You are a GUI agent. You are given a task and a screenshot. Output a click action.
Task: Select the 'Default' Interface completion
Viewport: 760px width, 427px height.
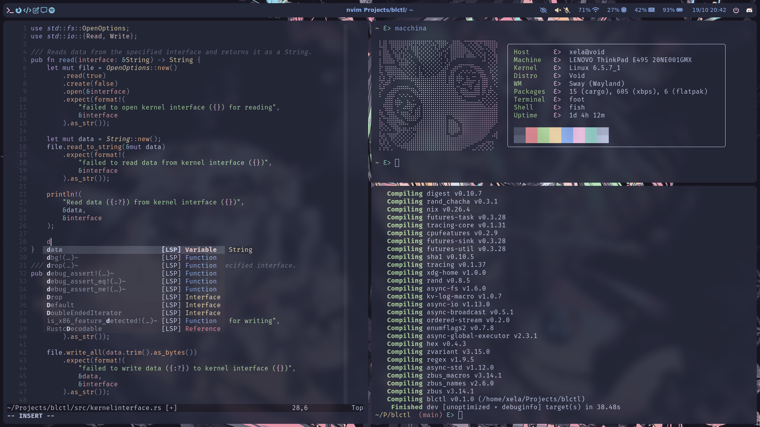pos(134,305)
